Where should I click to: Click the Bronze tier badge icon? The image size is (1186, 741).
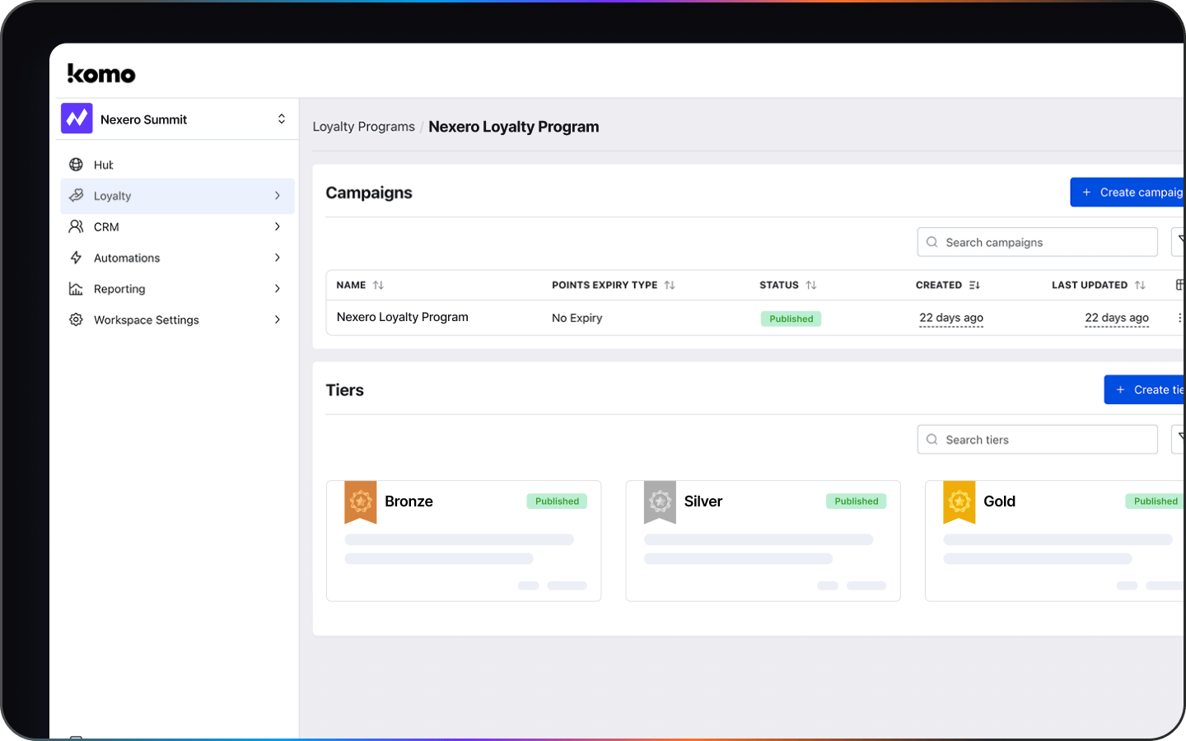coord(361,501)
